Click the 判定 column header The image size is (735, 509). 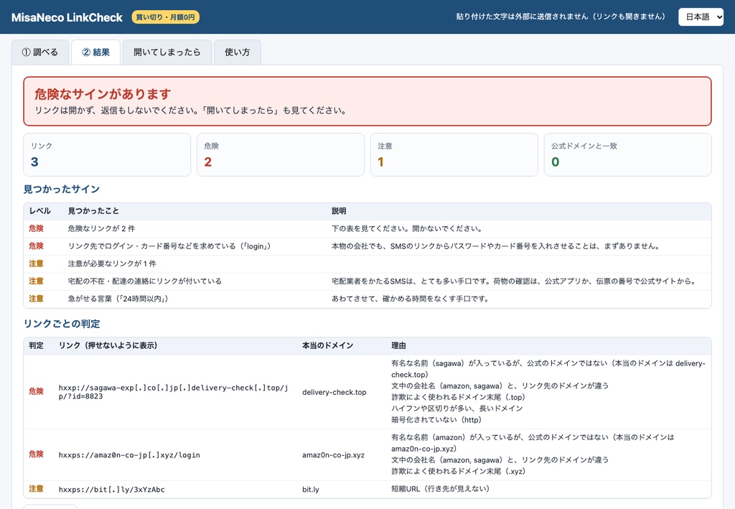(x=36, y=345)
